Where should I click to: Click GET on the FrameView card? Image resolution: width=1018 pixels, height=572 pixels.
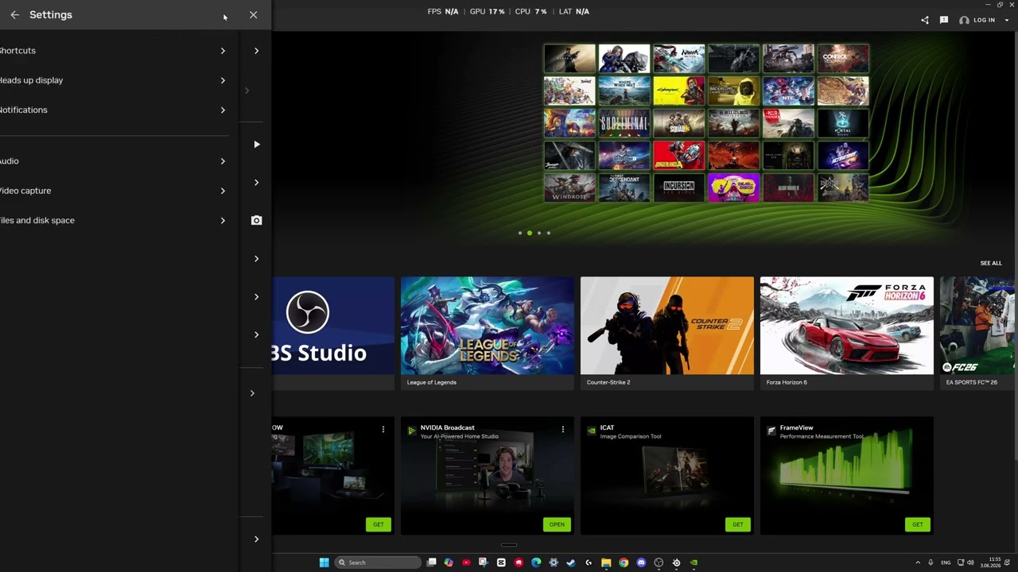[x=917, y=524]
